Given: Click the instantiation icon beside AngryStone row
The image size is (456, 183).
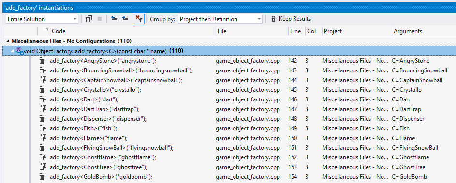Looking at the screenshot, I should [43, 61].
